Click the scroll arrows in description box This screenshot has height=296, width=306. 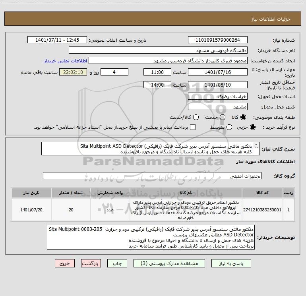tap(256, 146)
